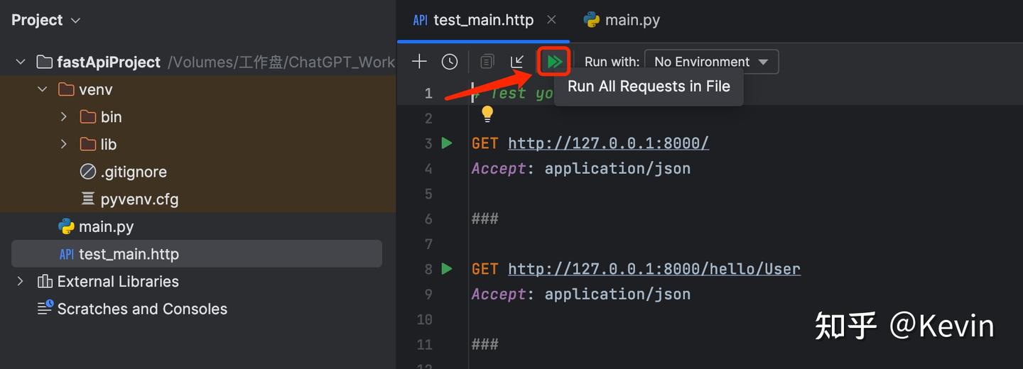Run the hello/User request on line 8

[447, 269]
